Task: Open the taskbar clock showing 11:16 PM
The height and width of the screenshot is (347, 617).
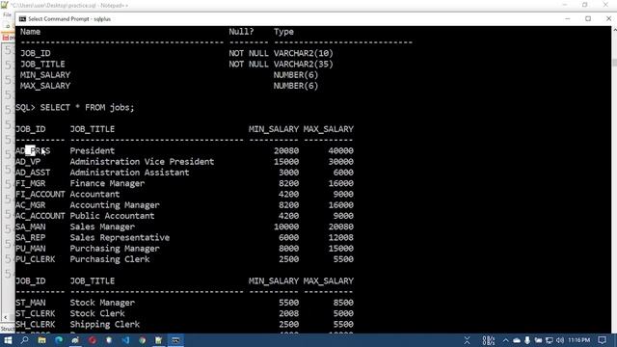Action: (578, 340)
